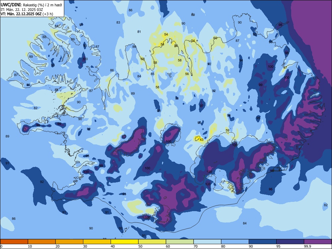This screenshot has height=249, width=332.
Task: Select the 88 humidity value on the map
Action: [x=44, y=37]
